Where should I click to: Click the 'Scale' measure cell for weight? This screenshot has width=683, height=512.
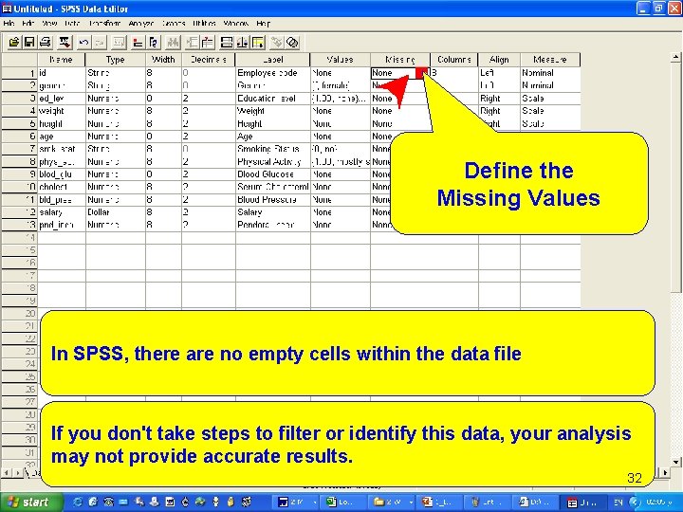550,111
